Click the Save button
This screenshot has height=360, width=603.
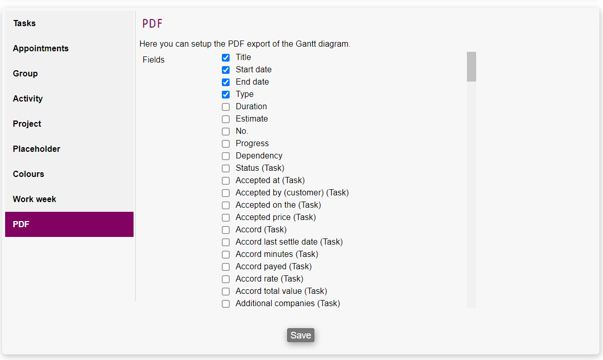(300, 335)
